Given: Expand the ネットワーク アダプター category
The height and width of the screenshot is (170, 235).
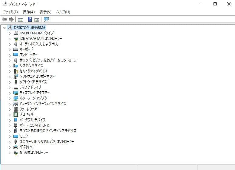Looking at the screenshot, I should tap(10, 99).
